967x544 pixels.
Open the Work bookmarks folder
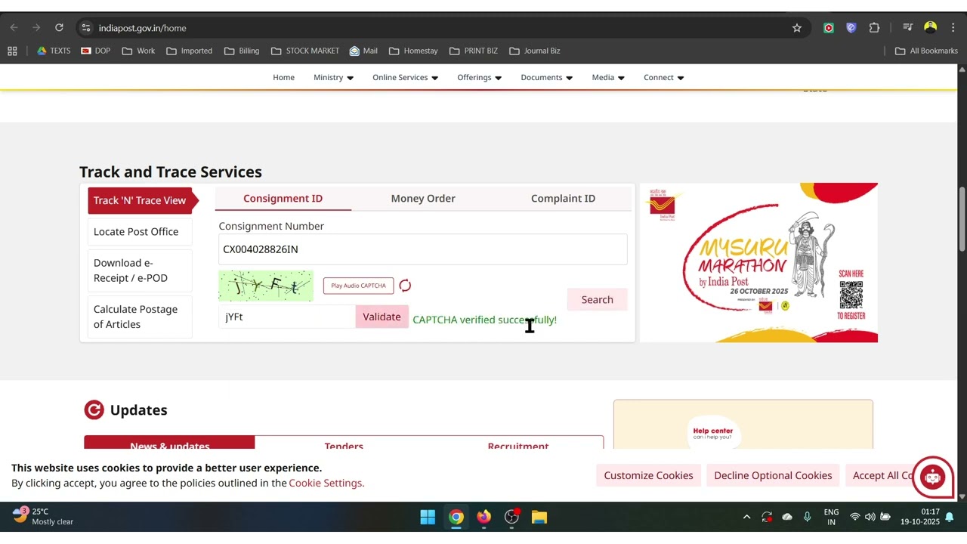click(138, 51)
